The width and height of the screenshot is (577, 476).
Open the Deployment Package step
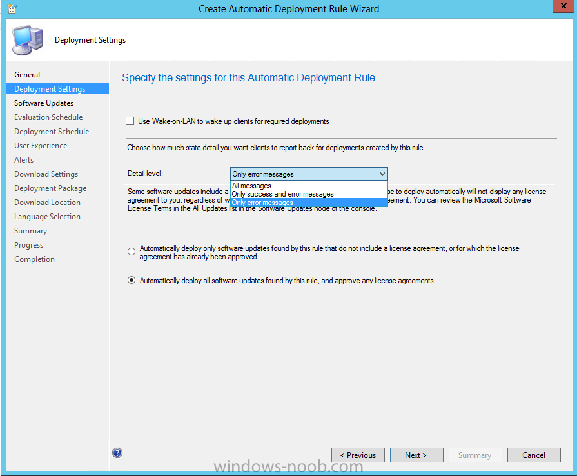pos(50,188)
